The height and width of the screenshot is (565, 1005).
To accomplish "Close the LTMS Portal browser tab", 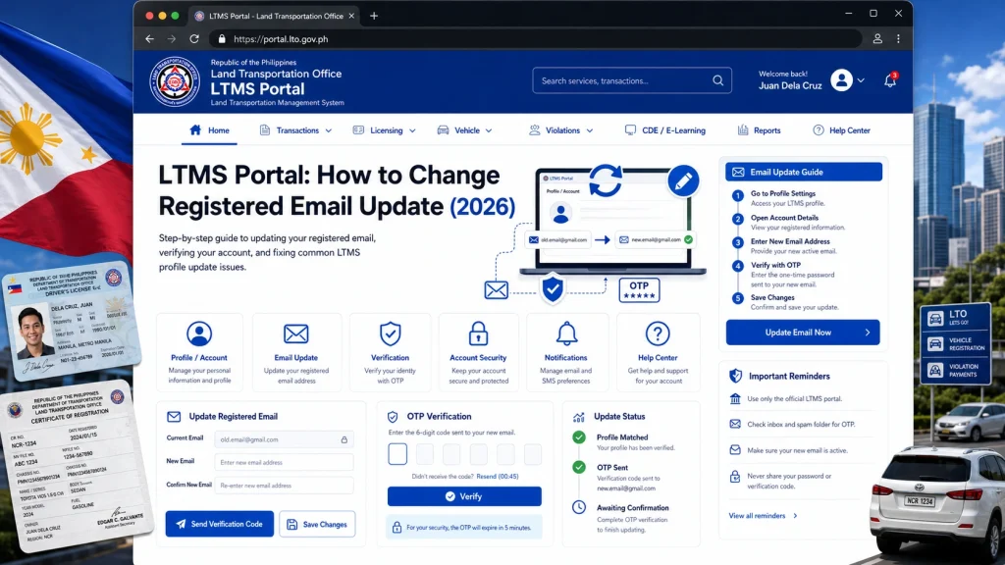I will click(351, 16).
